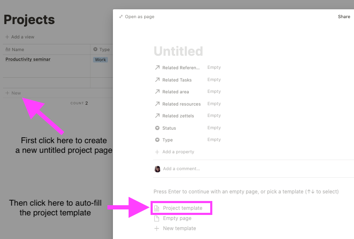The image size is (354, 239).
Task: Open the Type property value dropdown
Action: coord(214,140)
